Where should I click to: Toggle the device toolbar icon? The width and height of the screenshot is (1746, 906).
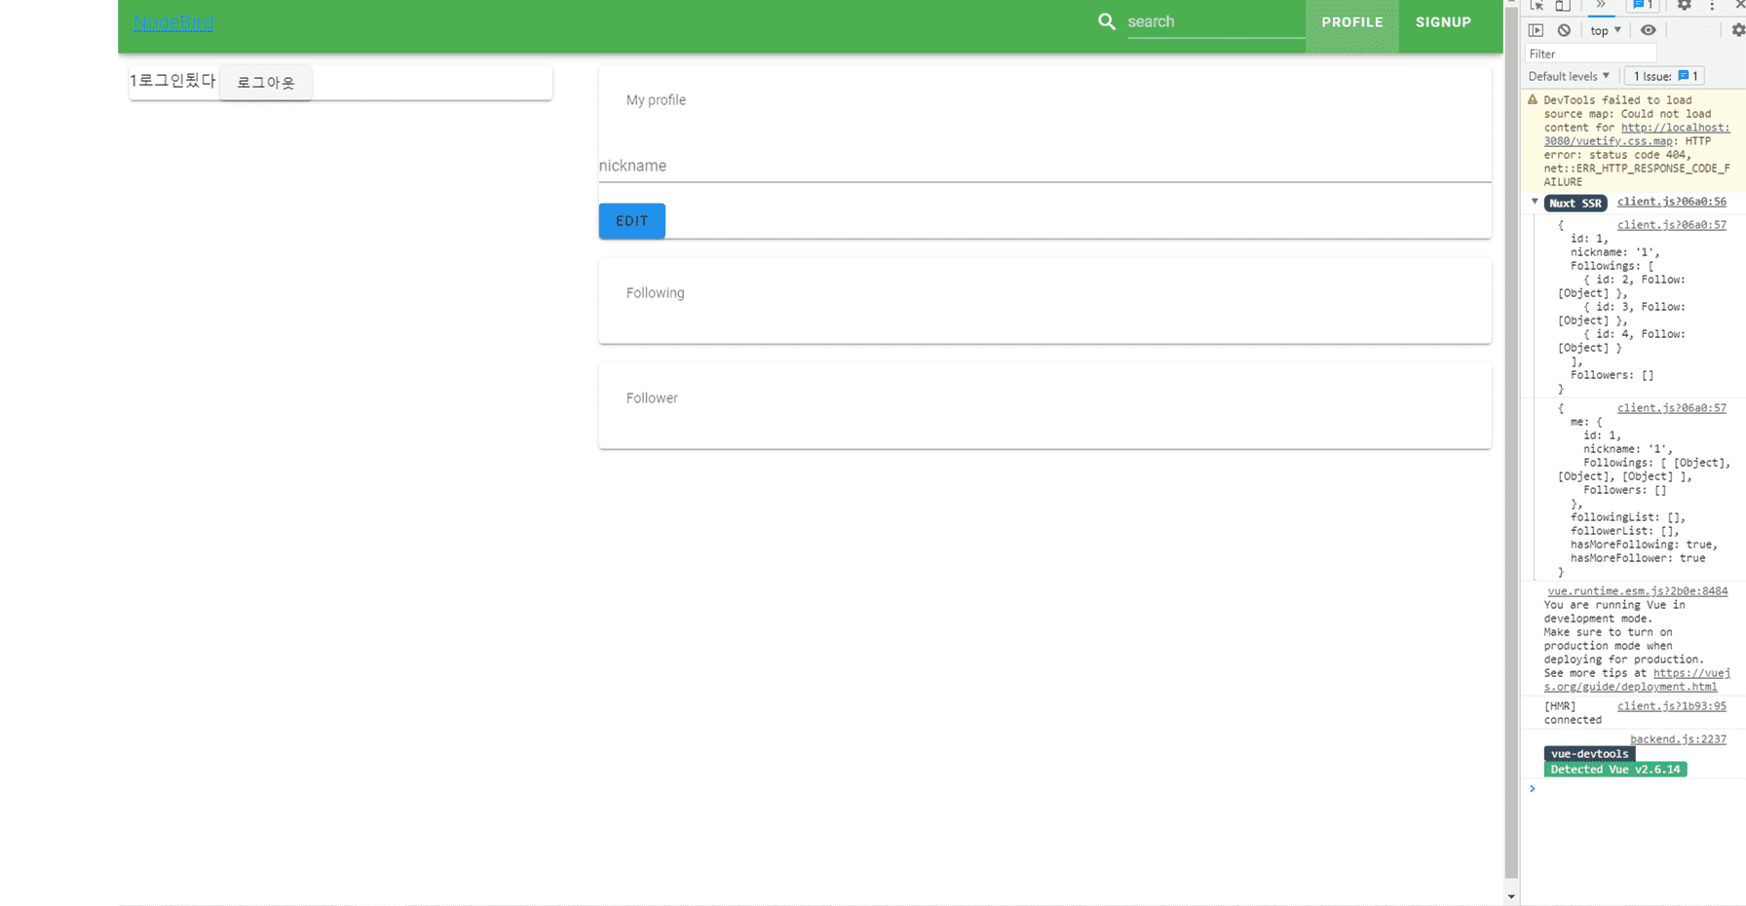[1563, 5]
